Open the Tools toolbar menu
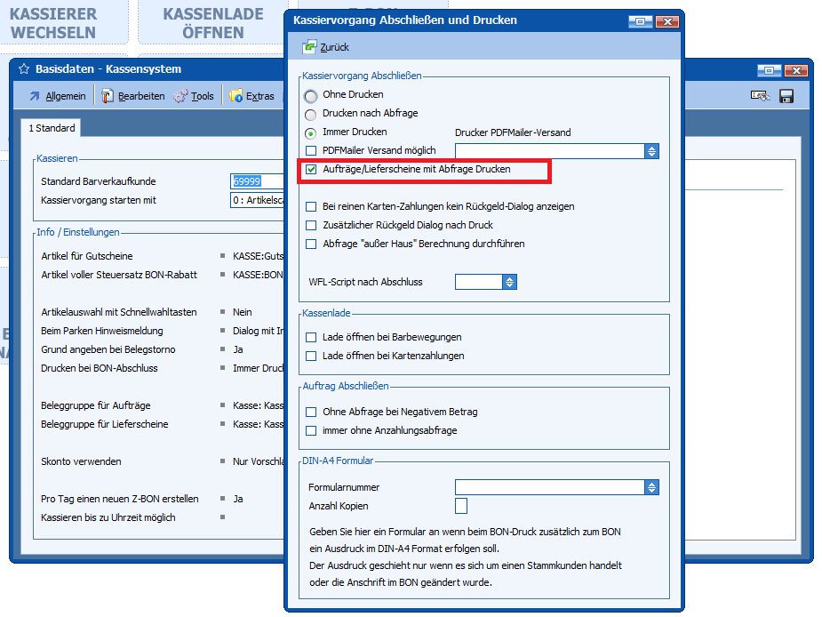Image resolution: width=822 pixels, height=617 pixels. tap(195, 96)
